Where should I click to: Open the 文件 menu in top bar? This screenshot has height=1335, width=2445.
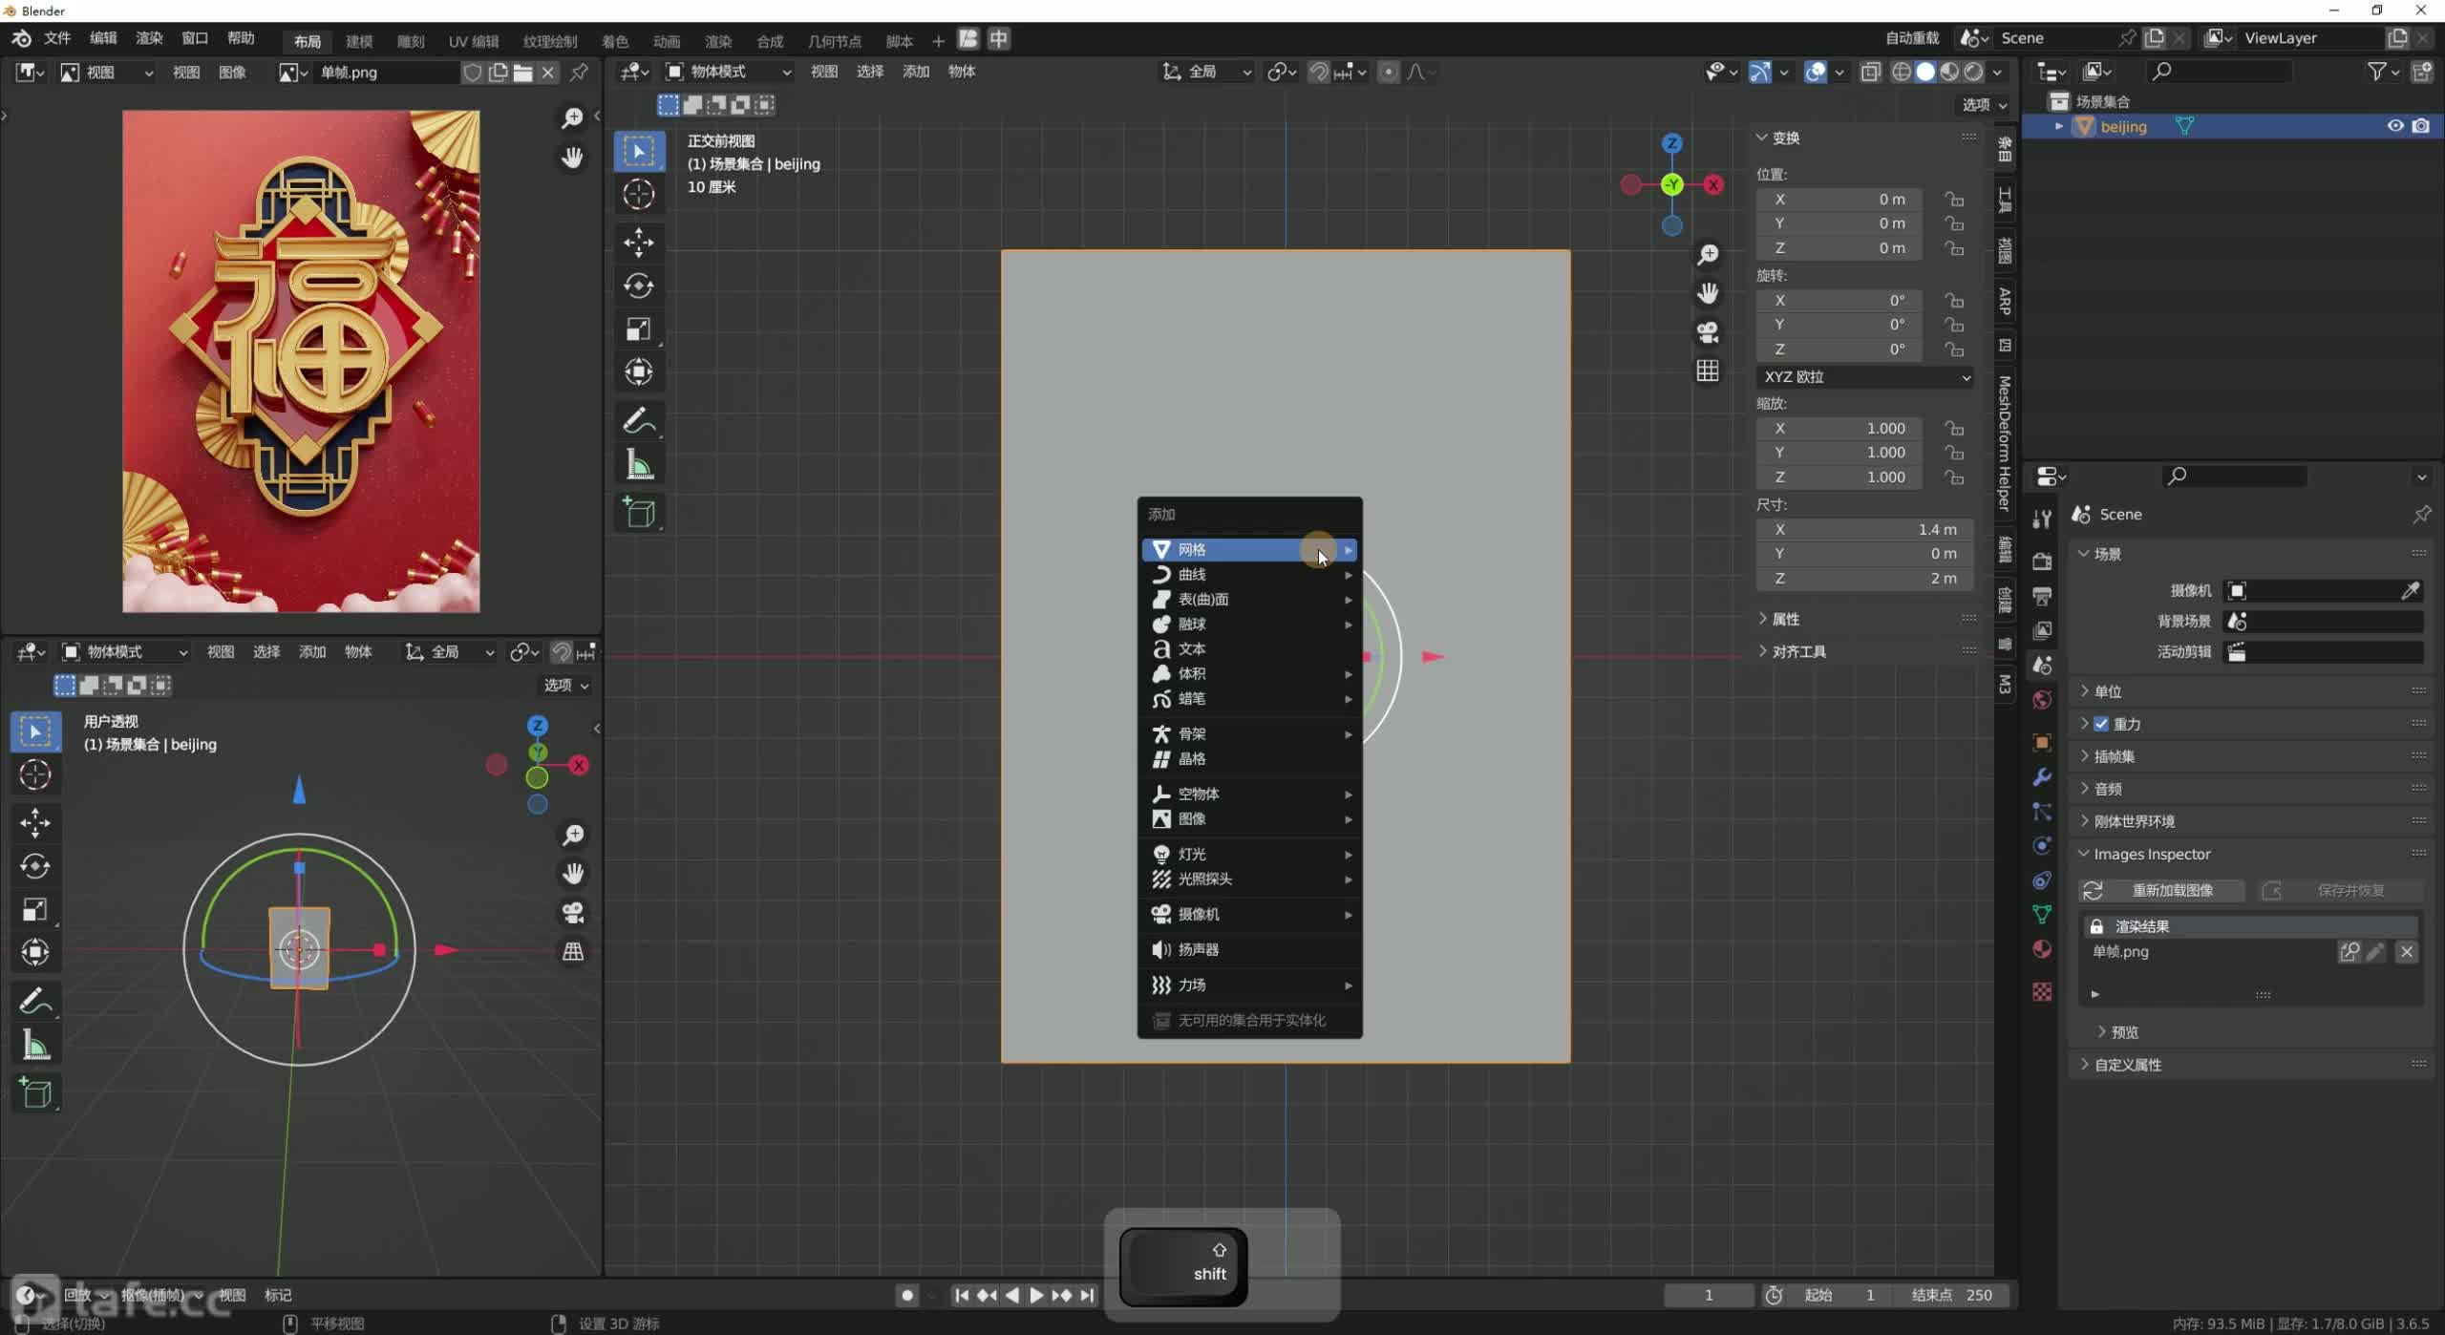coord(57,38)
